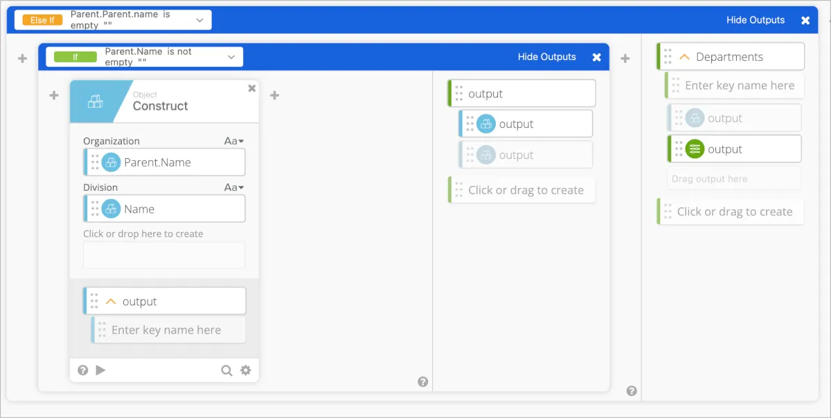Open the Else If condition dropdown
Viewport: 831px width, 418px height.
tap(199, 20)
